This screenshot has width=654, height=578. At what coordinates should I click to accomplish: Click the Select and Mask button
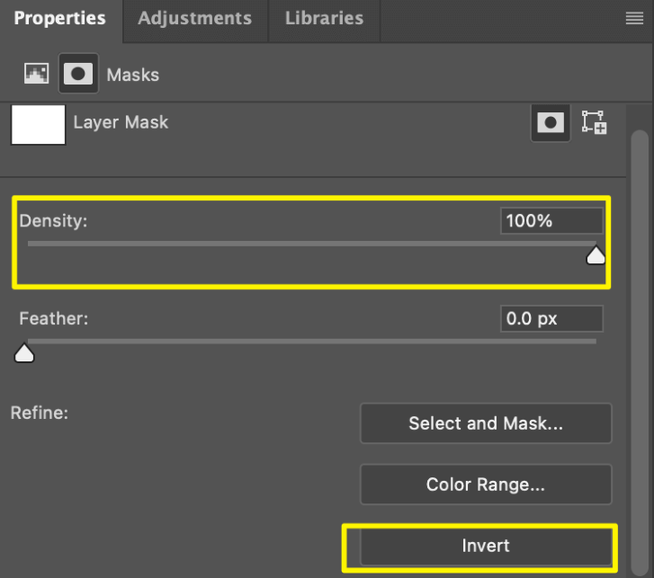(x=486, y=423)
